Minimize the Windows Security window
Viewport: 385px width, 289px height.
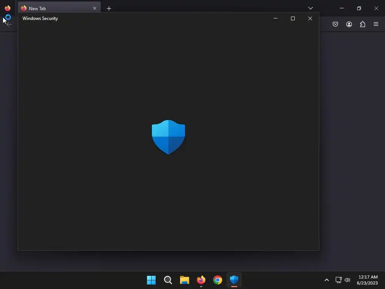click(x=276, y=18)
